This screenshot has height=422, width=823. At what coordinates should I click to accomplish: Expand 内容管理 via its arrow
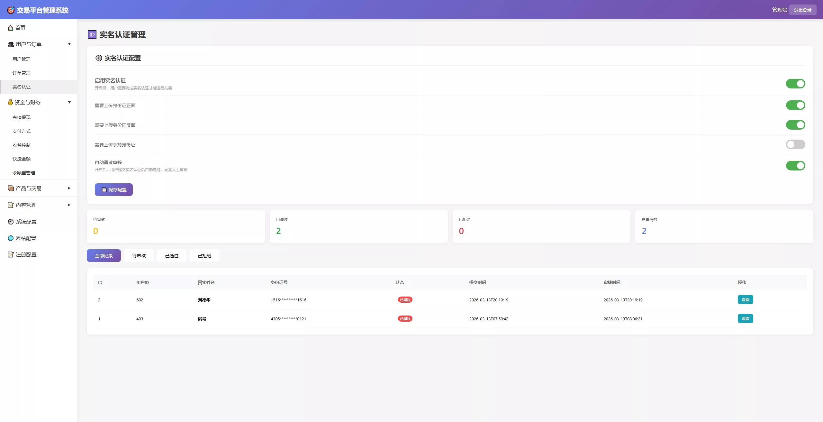69,205
